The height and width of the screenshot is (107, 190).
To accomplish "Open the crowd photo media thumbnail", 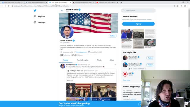I will pyautogui.click(x=138, y=34).
